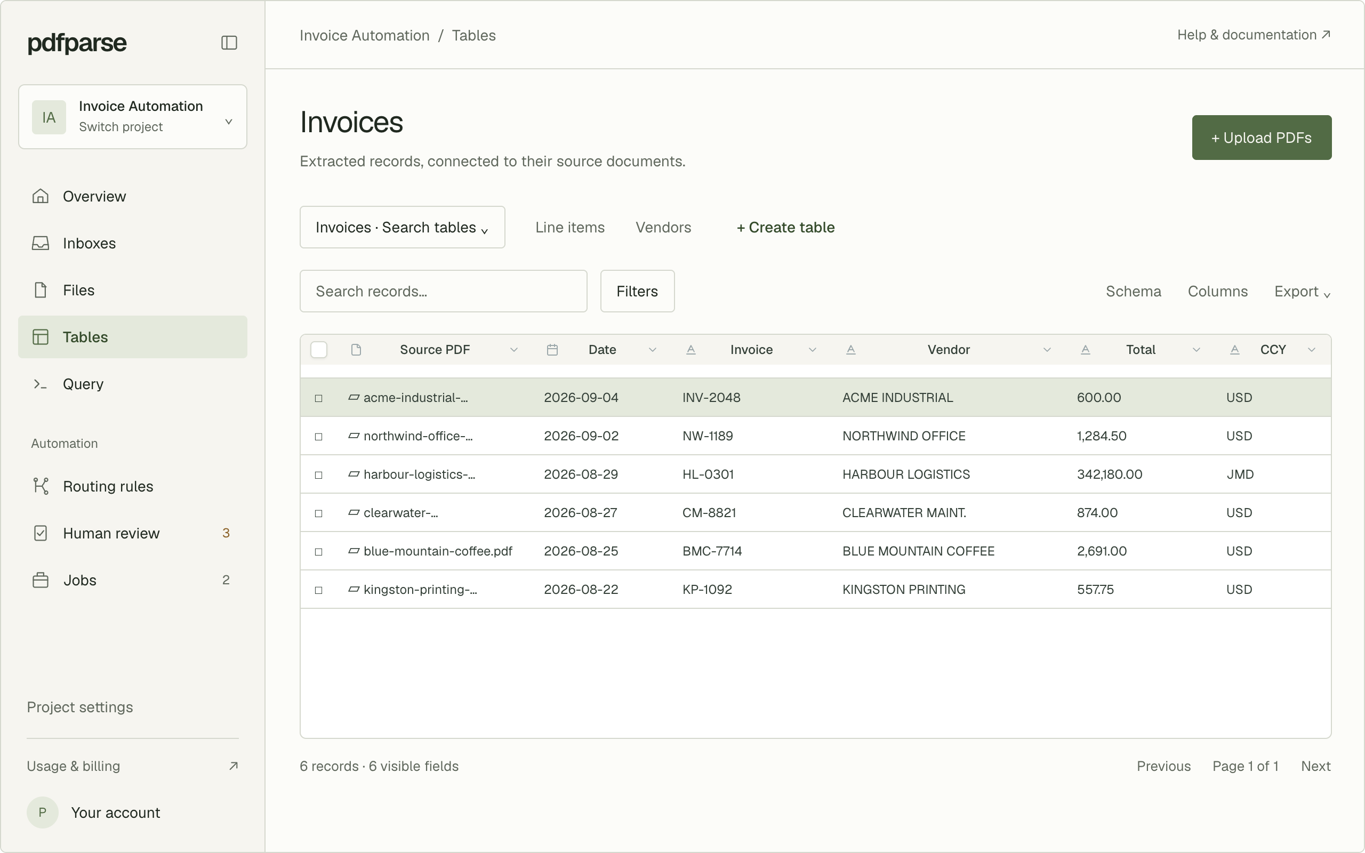The height and width of the screenshot is (853, 1365).
Task: Click the 342,180.00 total cell
Action: [x=1110, y=474]
